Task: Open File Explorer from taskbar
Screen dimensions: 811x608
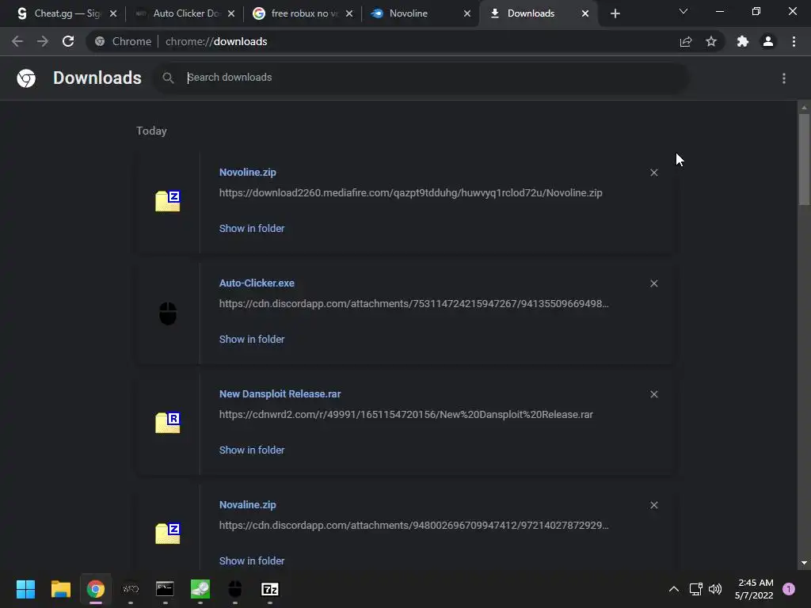Action: point(60,589)
